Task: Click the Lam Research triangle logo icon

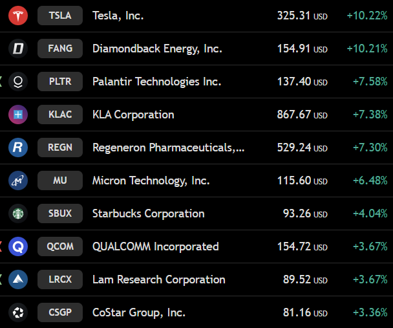Action: tap(18, 279)
